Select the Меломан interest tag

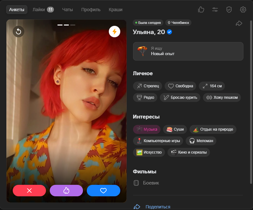[x=201, y=141]
